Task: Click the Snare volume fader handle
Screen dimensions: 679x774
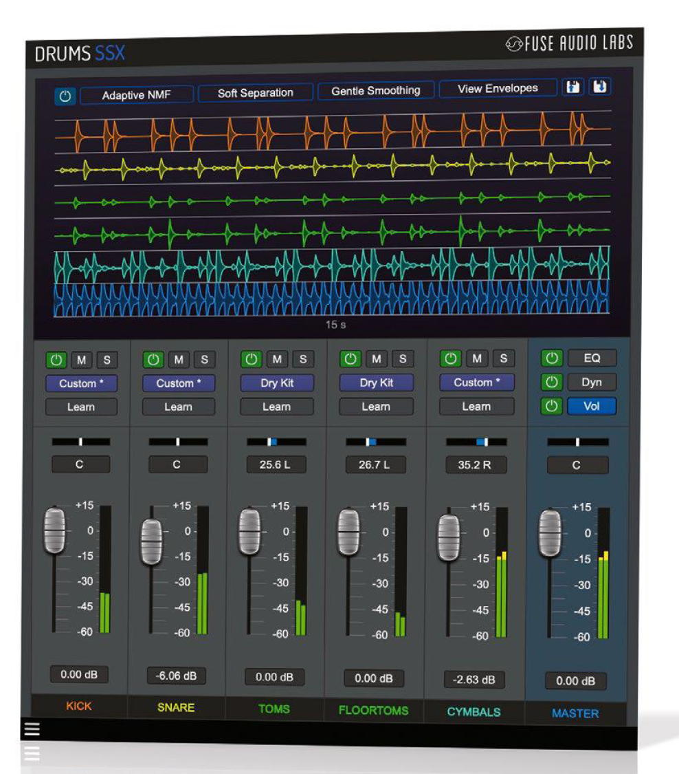Action: point(151,542)
